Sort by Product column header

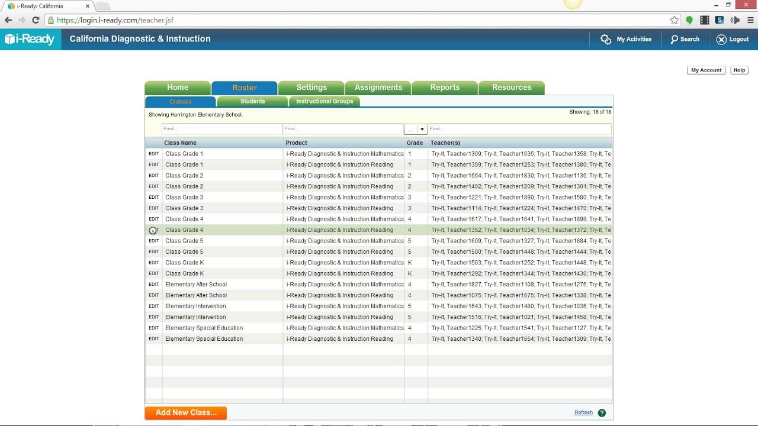click(343, 143)
